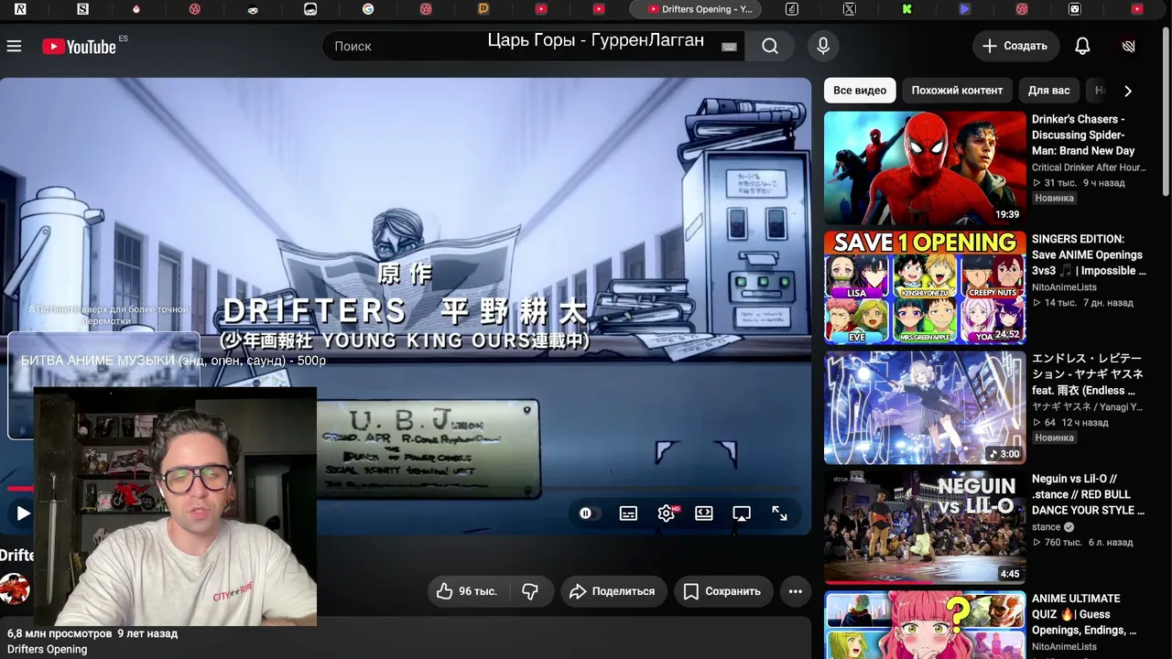Show more filter chips with right arrow
The image size is (1172, 659).
pyautogui.click(x=1128, y=91)
